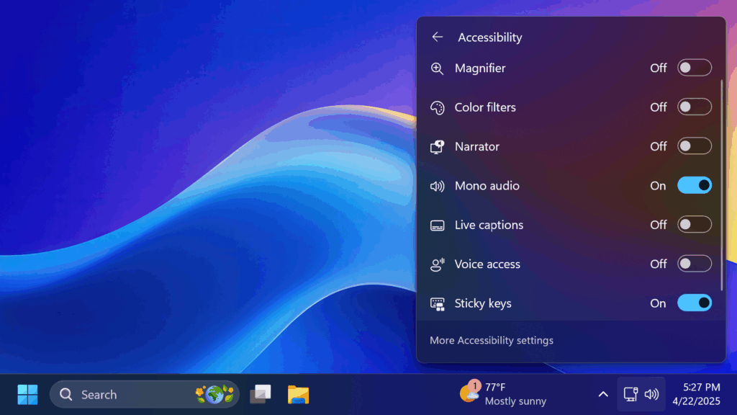737x415 pixels.
Task: Click the Sticky keys label
Action: pos(483,303)
